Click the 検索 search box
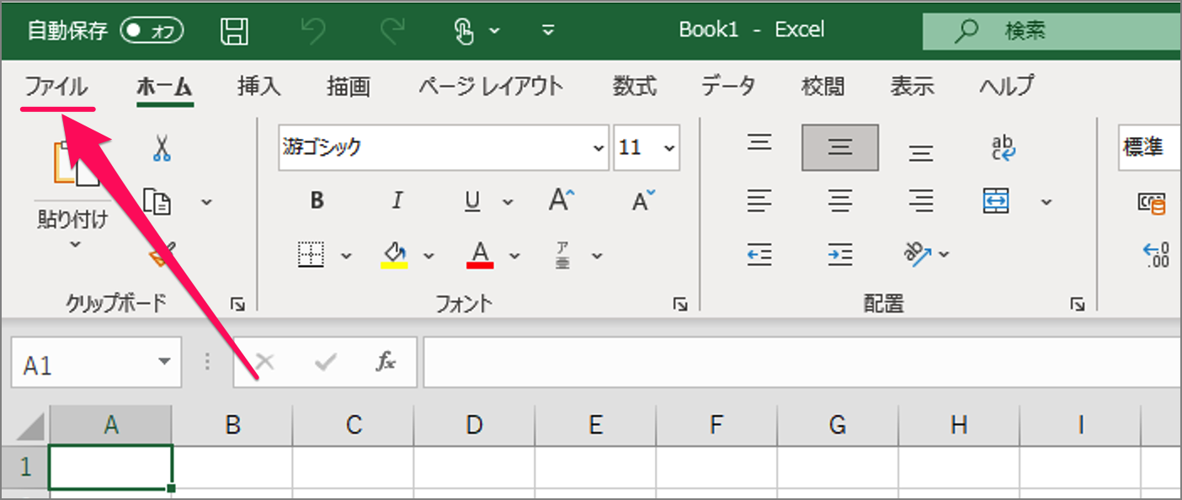Image resolution: width=1182 pixels, height=500 pixels. click(1052, 31)
